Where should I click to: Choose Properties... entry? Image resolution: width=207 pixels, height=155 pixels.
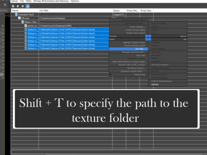tap(157, 62)
